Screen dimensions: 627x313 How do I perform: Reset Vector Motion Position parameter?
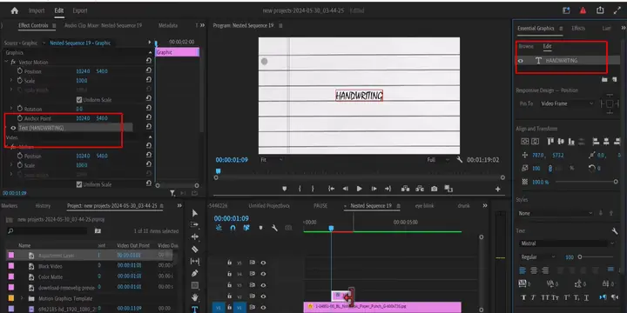[149, 71]
